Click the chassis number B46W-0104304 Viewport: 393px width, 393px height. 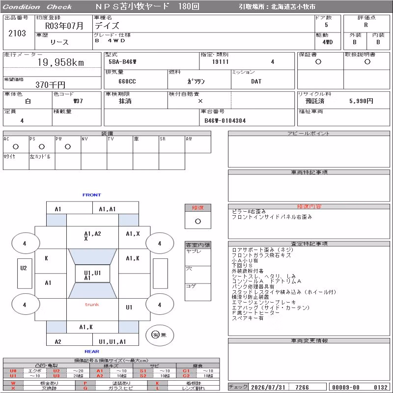[225, 121]
